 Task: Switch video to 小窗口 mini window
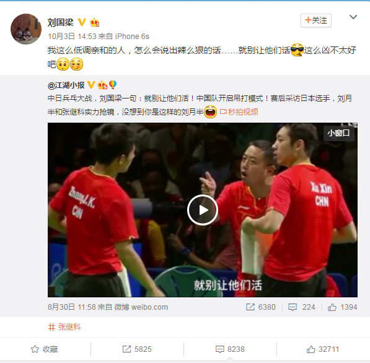pos(338,133)
